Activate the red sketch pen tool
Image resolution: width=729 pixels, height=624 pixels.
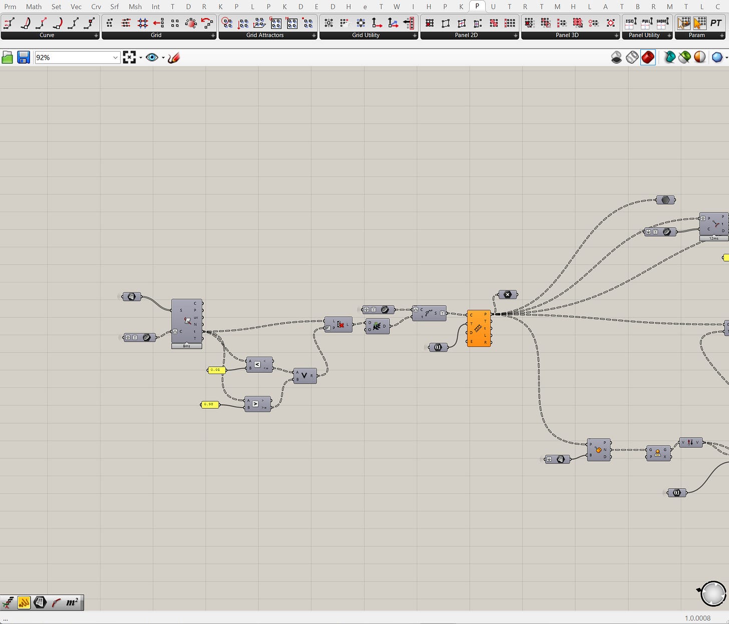(174, 58)
